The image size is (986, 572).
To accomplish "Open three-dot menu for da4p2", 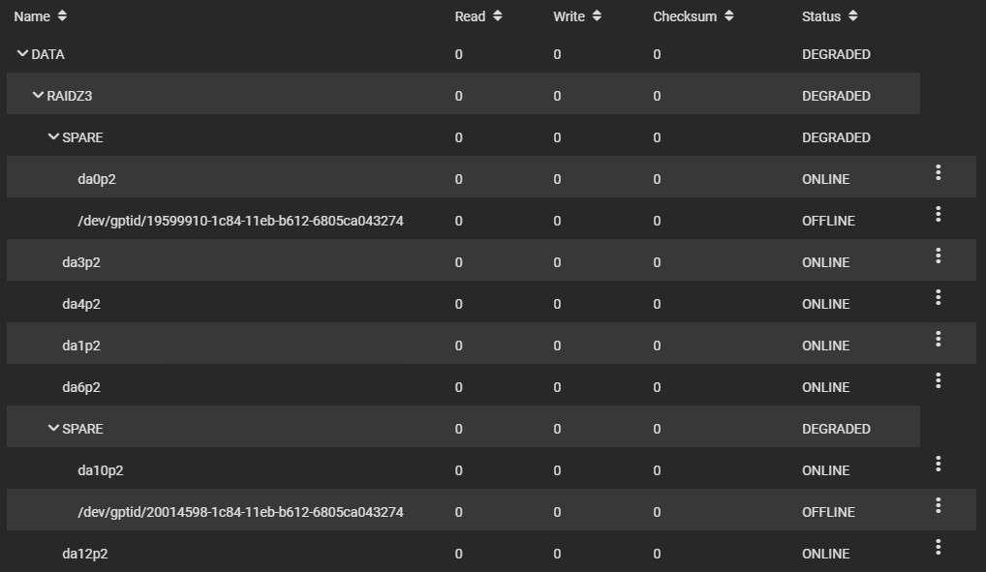I will point(938,297).
